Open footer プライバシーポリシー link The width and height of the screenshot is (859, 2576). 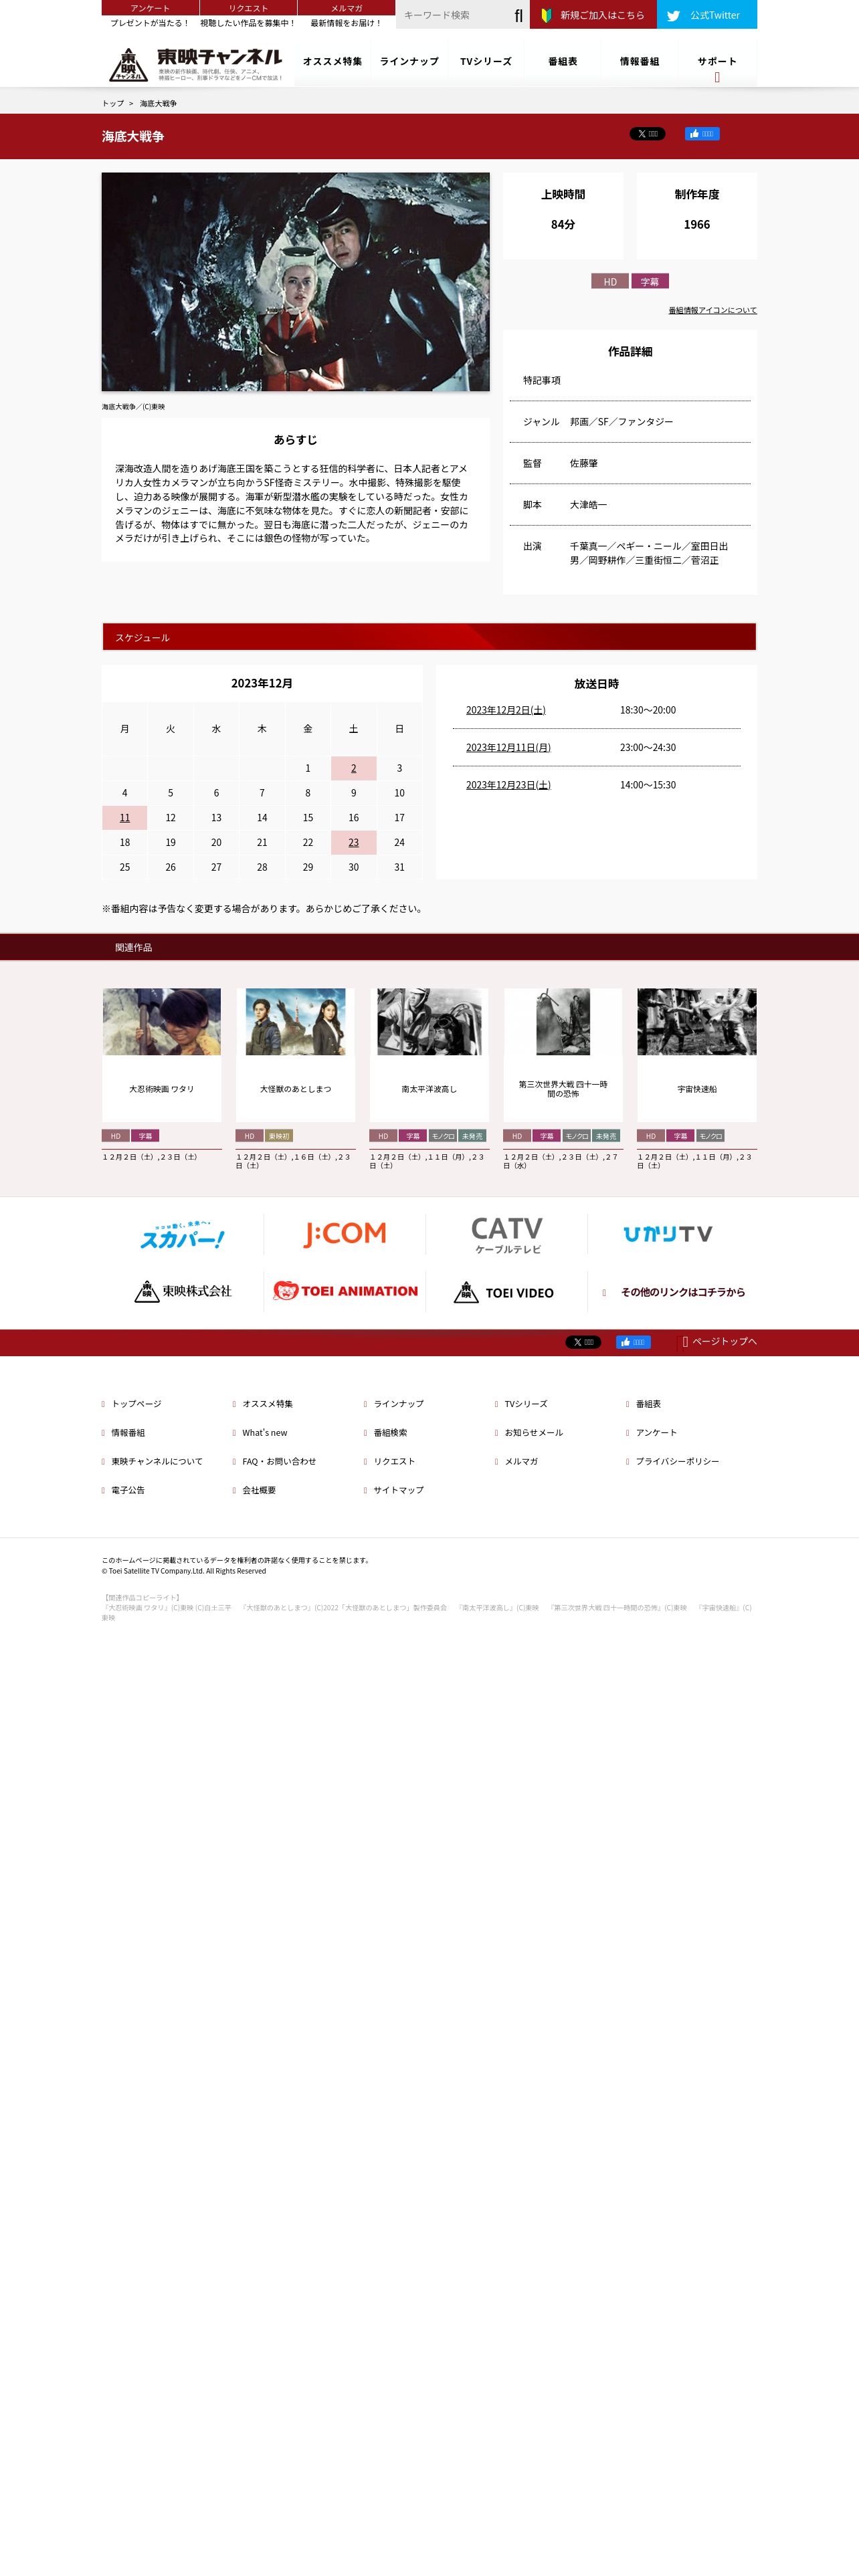tap(677, 1462)
